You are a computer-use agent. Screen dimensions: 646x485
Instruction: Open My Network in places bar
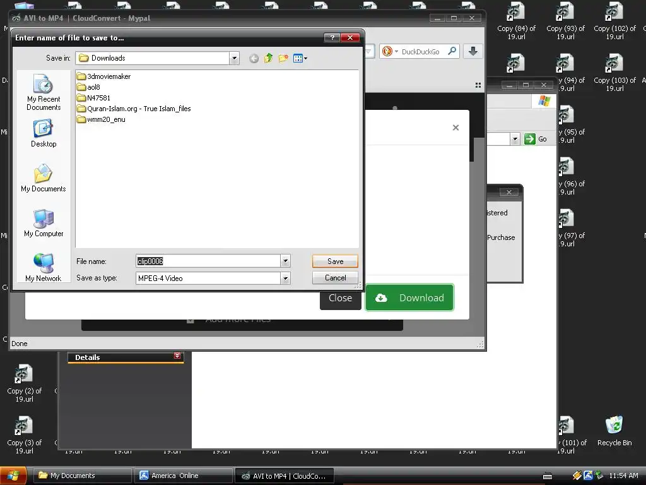coord(44,268)
